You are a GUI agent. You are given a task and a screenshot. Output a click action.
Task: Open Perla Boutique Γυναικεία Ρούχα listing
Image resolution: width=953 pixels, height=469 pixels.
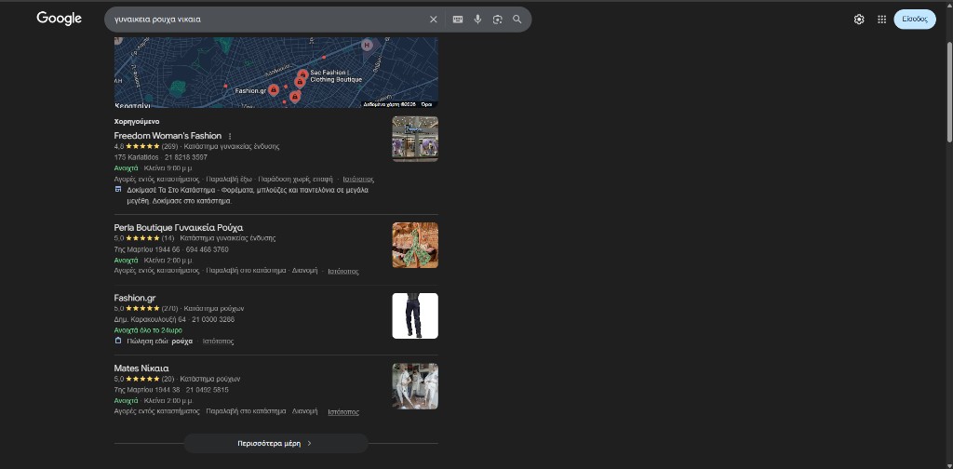click(179, 228)
